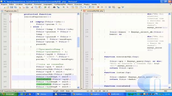Open the Janela menu
Screen dimensions: 172x96
(94, 4)
